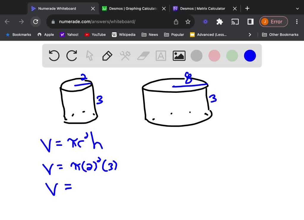Select the Eraser tool
304x220 pixels.
(x=143, y=55)
